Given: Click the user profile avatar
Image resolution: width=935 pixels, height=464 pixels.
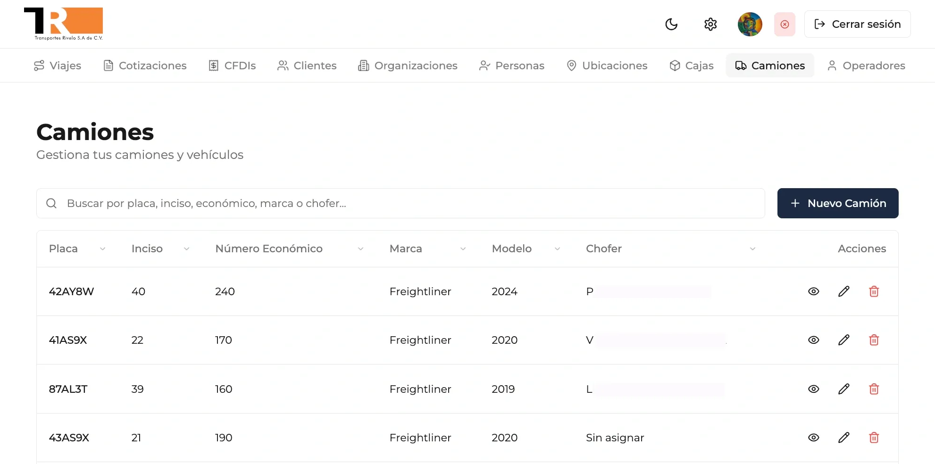Looking at the screenshot, I should click(x=750, y=24).
